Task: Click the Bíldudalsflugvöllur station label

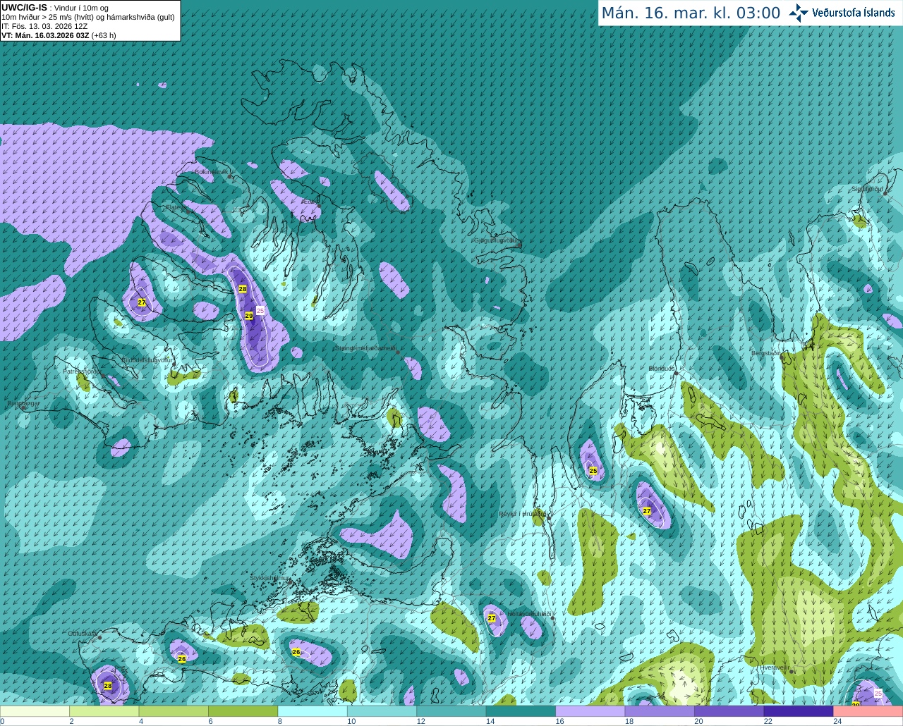Action: 147,360
